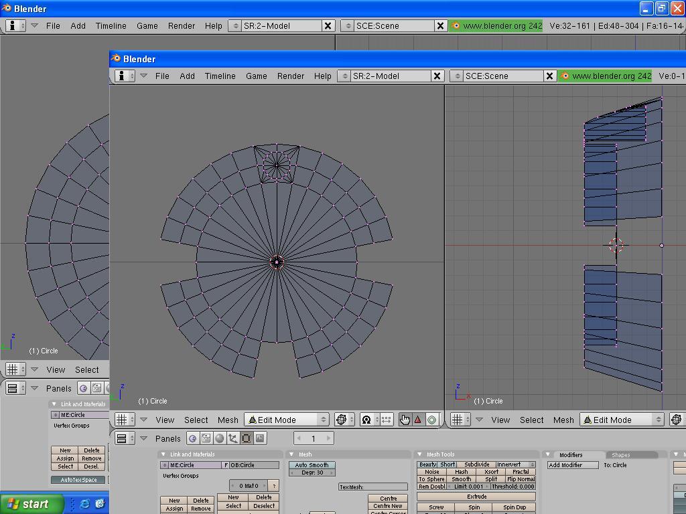Switch to Object context axes icon

232,438
